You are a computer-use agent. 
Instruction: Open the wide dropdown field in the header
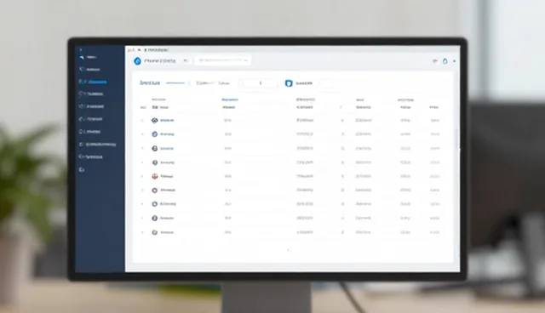click(222, 60)
